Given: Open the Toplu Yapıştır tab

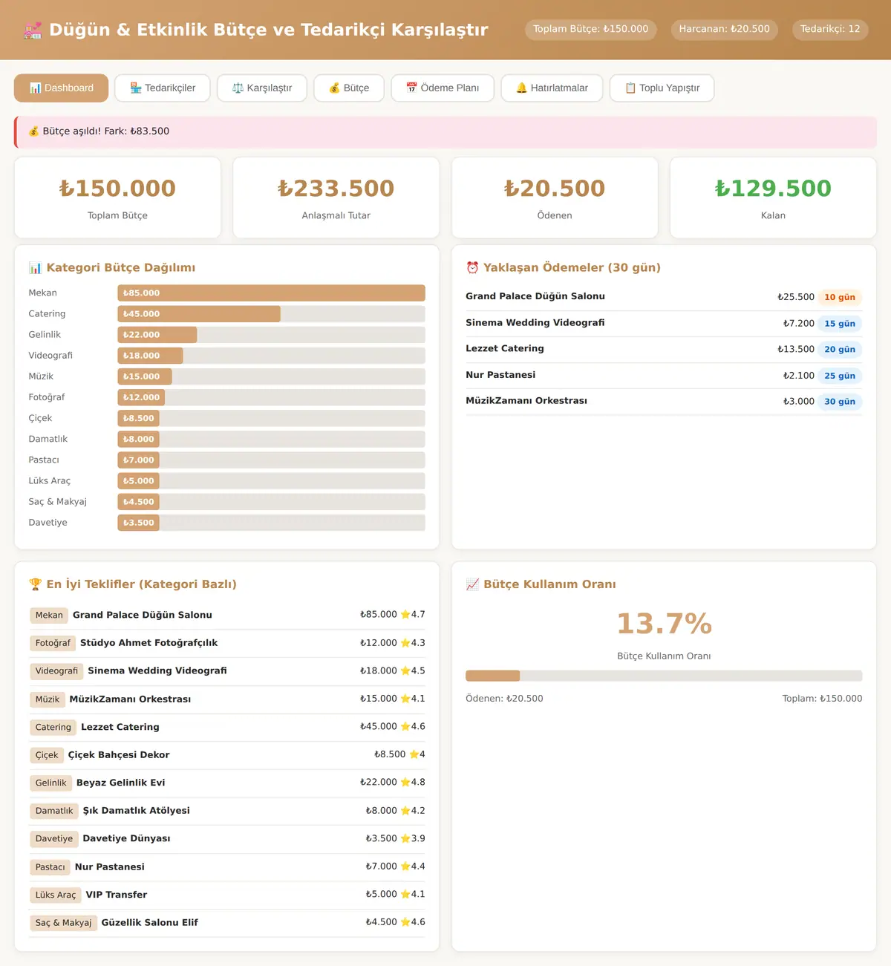Looking at the screenshot, I should tap(662, 88).
